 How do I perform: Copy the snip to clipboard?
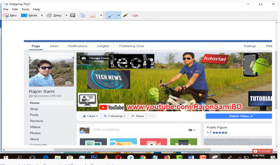coord(82,16)
